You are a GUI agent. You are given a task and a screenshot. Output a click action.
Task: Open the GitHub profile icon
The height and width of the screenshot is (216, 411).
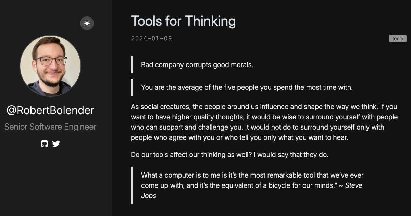[x=45, y=144]
